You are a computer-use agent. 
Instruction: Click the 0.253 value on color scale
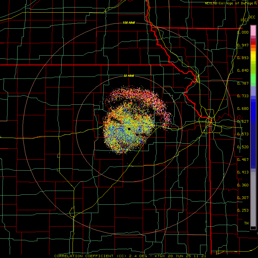pyautogui.click(x=243, y=210)
